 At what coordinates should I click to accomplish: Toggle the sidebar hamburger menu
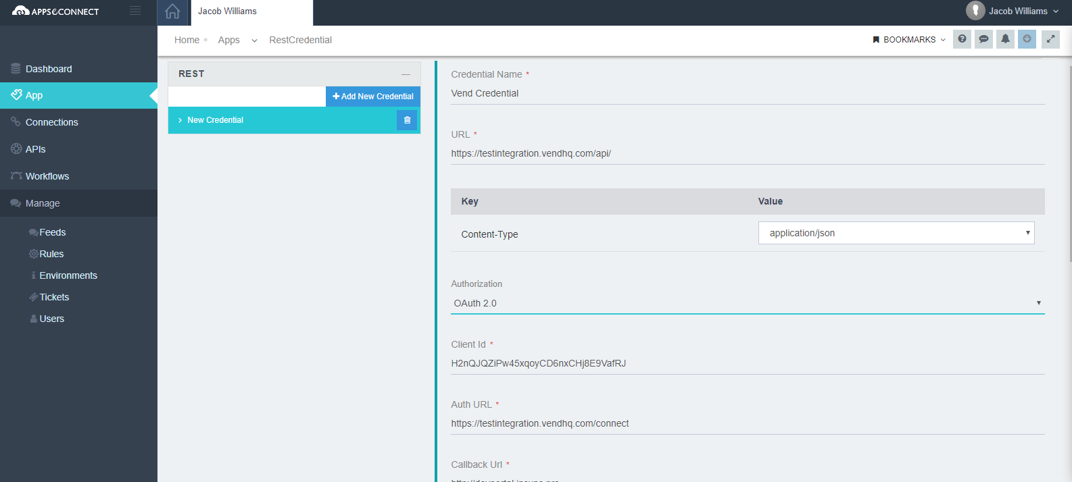coord(135,11)
